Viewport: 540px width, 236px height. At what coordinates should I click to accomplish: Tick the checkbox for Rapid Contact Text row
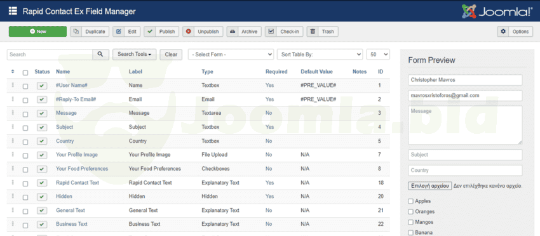click(25, 184)
